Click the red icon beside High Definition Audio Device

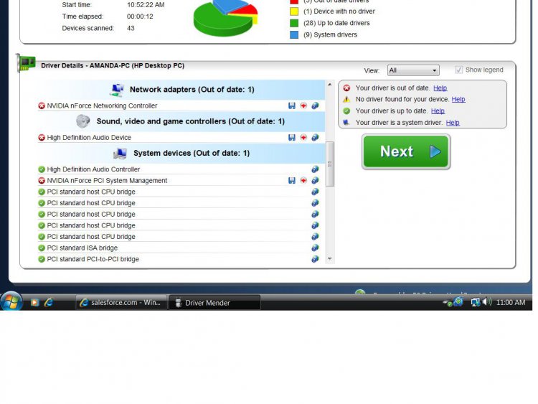pos(303,137)
